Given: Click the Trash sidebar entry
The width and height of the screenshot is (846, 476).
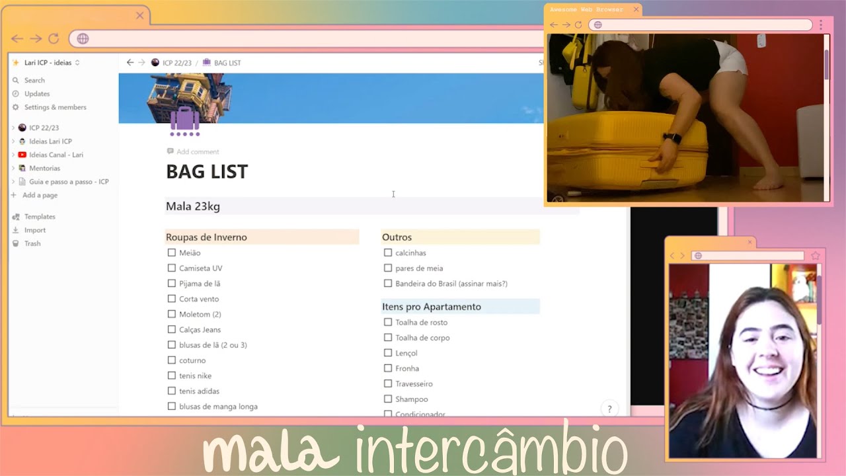Looking at the screenshot, I should tap(32, 243).
